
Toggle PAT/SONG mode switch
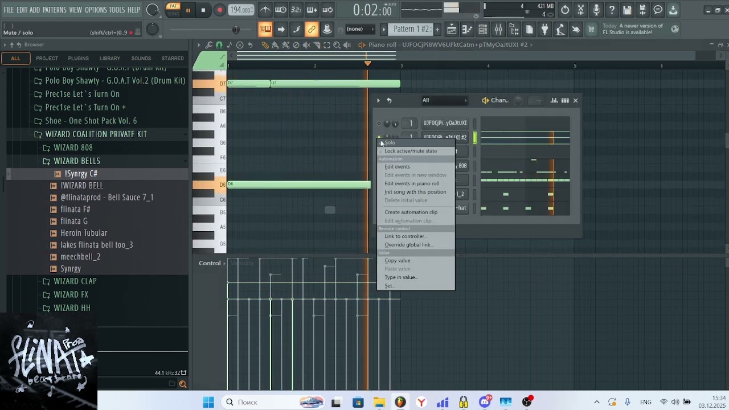[x=173, y=10]
